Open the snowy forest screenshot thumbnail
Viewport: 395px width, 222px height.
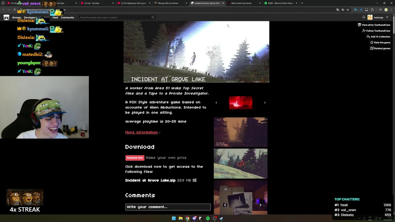240,164
